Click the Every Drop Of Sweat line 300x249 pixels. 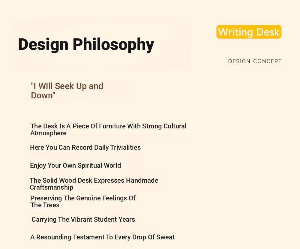102,237
